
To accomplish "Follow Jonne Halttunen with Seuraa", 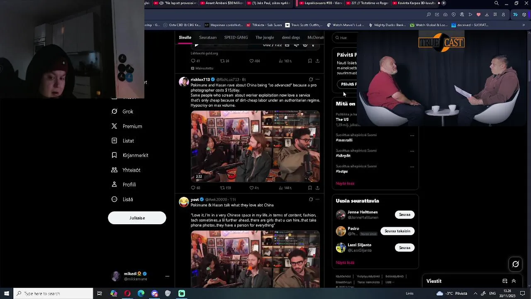I will [x=404, y=215].
